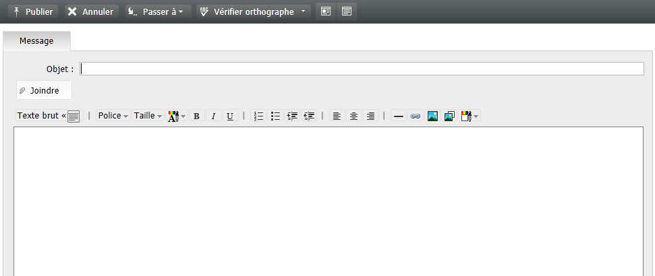Cancel the message with Annuler
Image resolution: width=655 pixels, height=276 pixels.
pos(92,11)
